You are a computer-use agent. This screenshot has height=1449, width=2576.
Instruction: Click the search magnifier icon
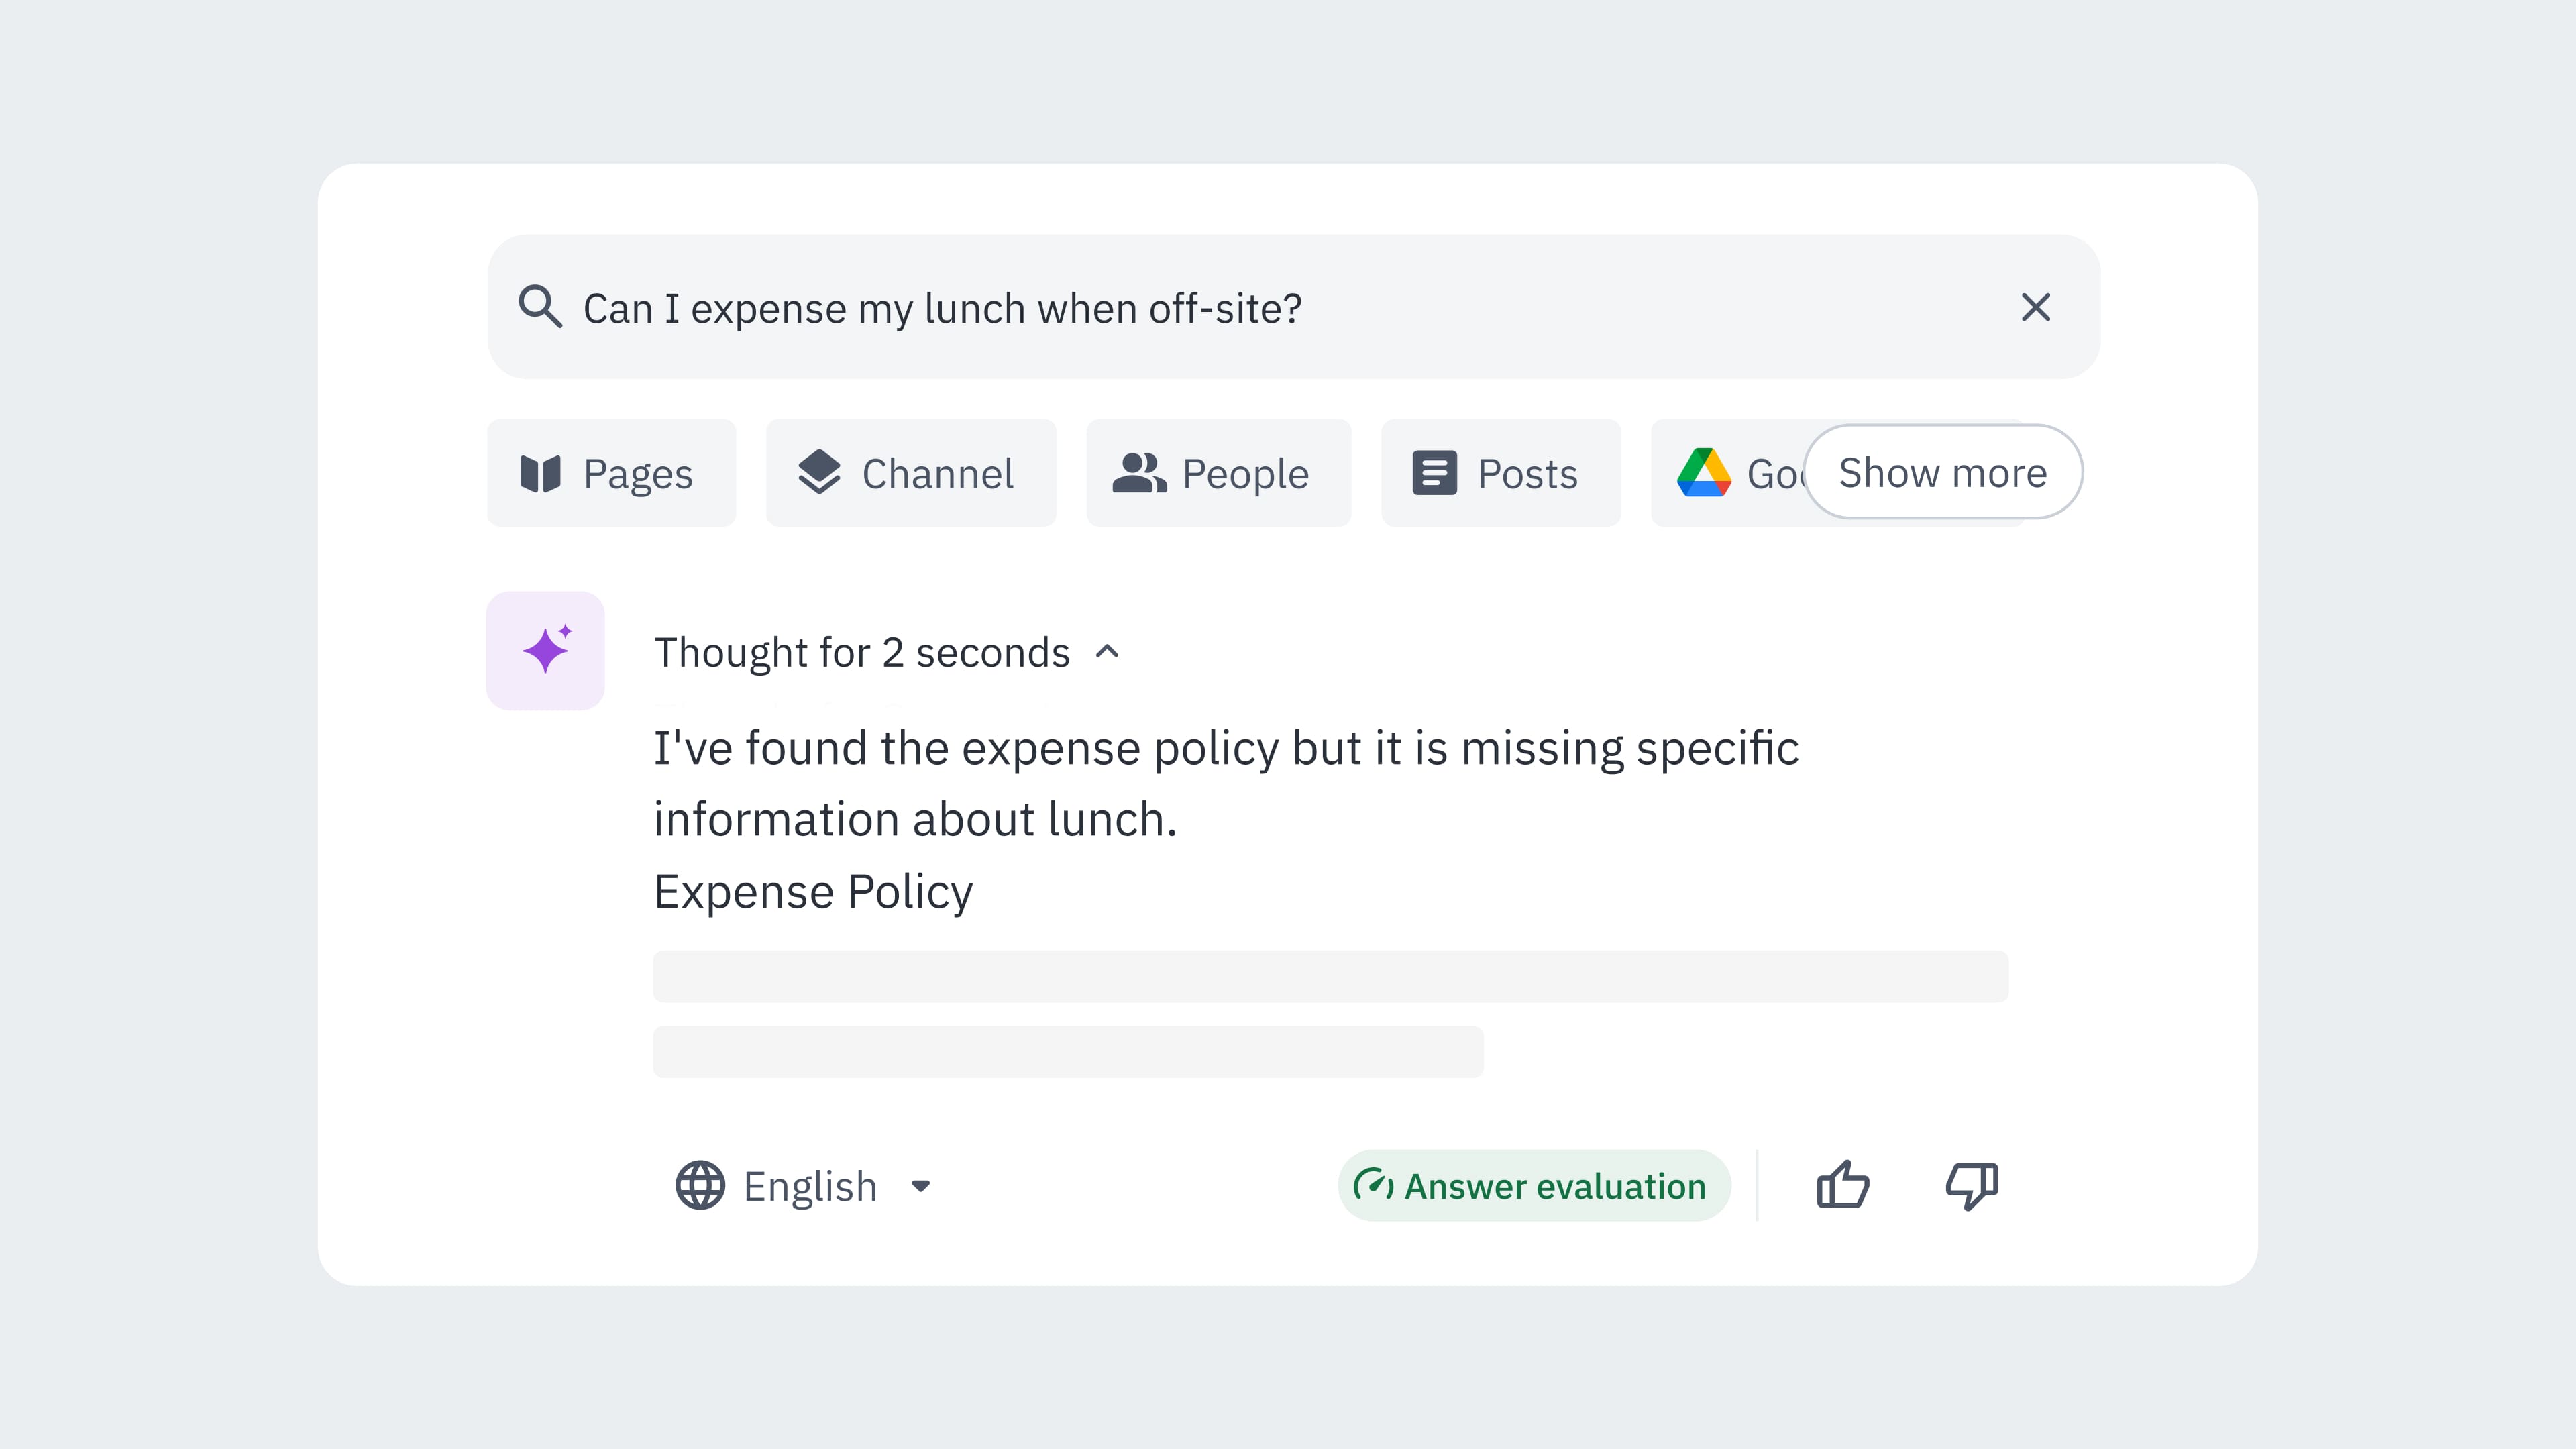(540, 307)
